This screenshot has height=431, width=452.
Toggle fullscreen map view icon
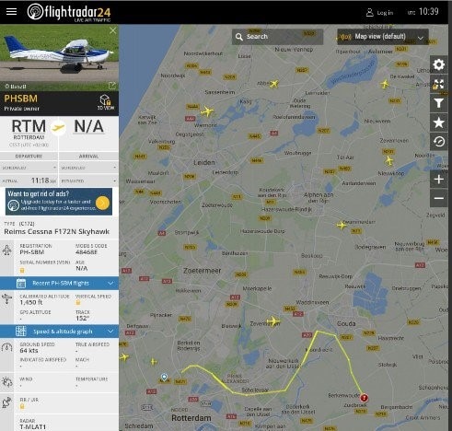click(x=439, y=84)
